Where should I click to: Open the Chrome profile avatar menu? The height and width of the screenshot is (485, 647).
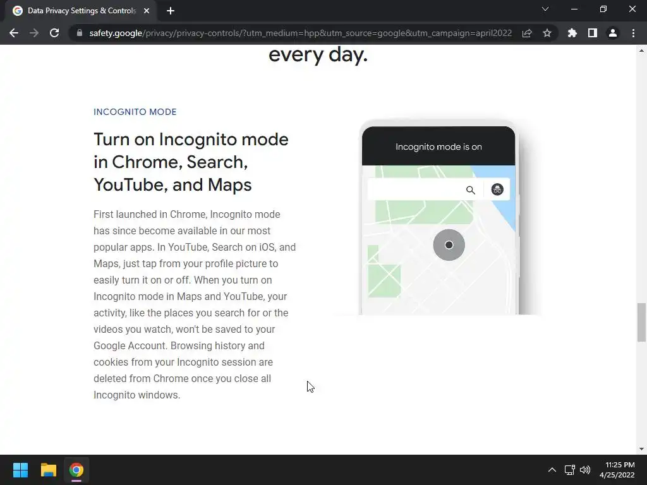pyautogui.click(x=613, y=33)
